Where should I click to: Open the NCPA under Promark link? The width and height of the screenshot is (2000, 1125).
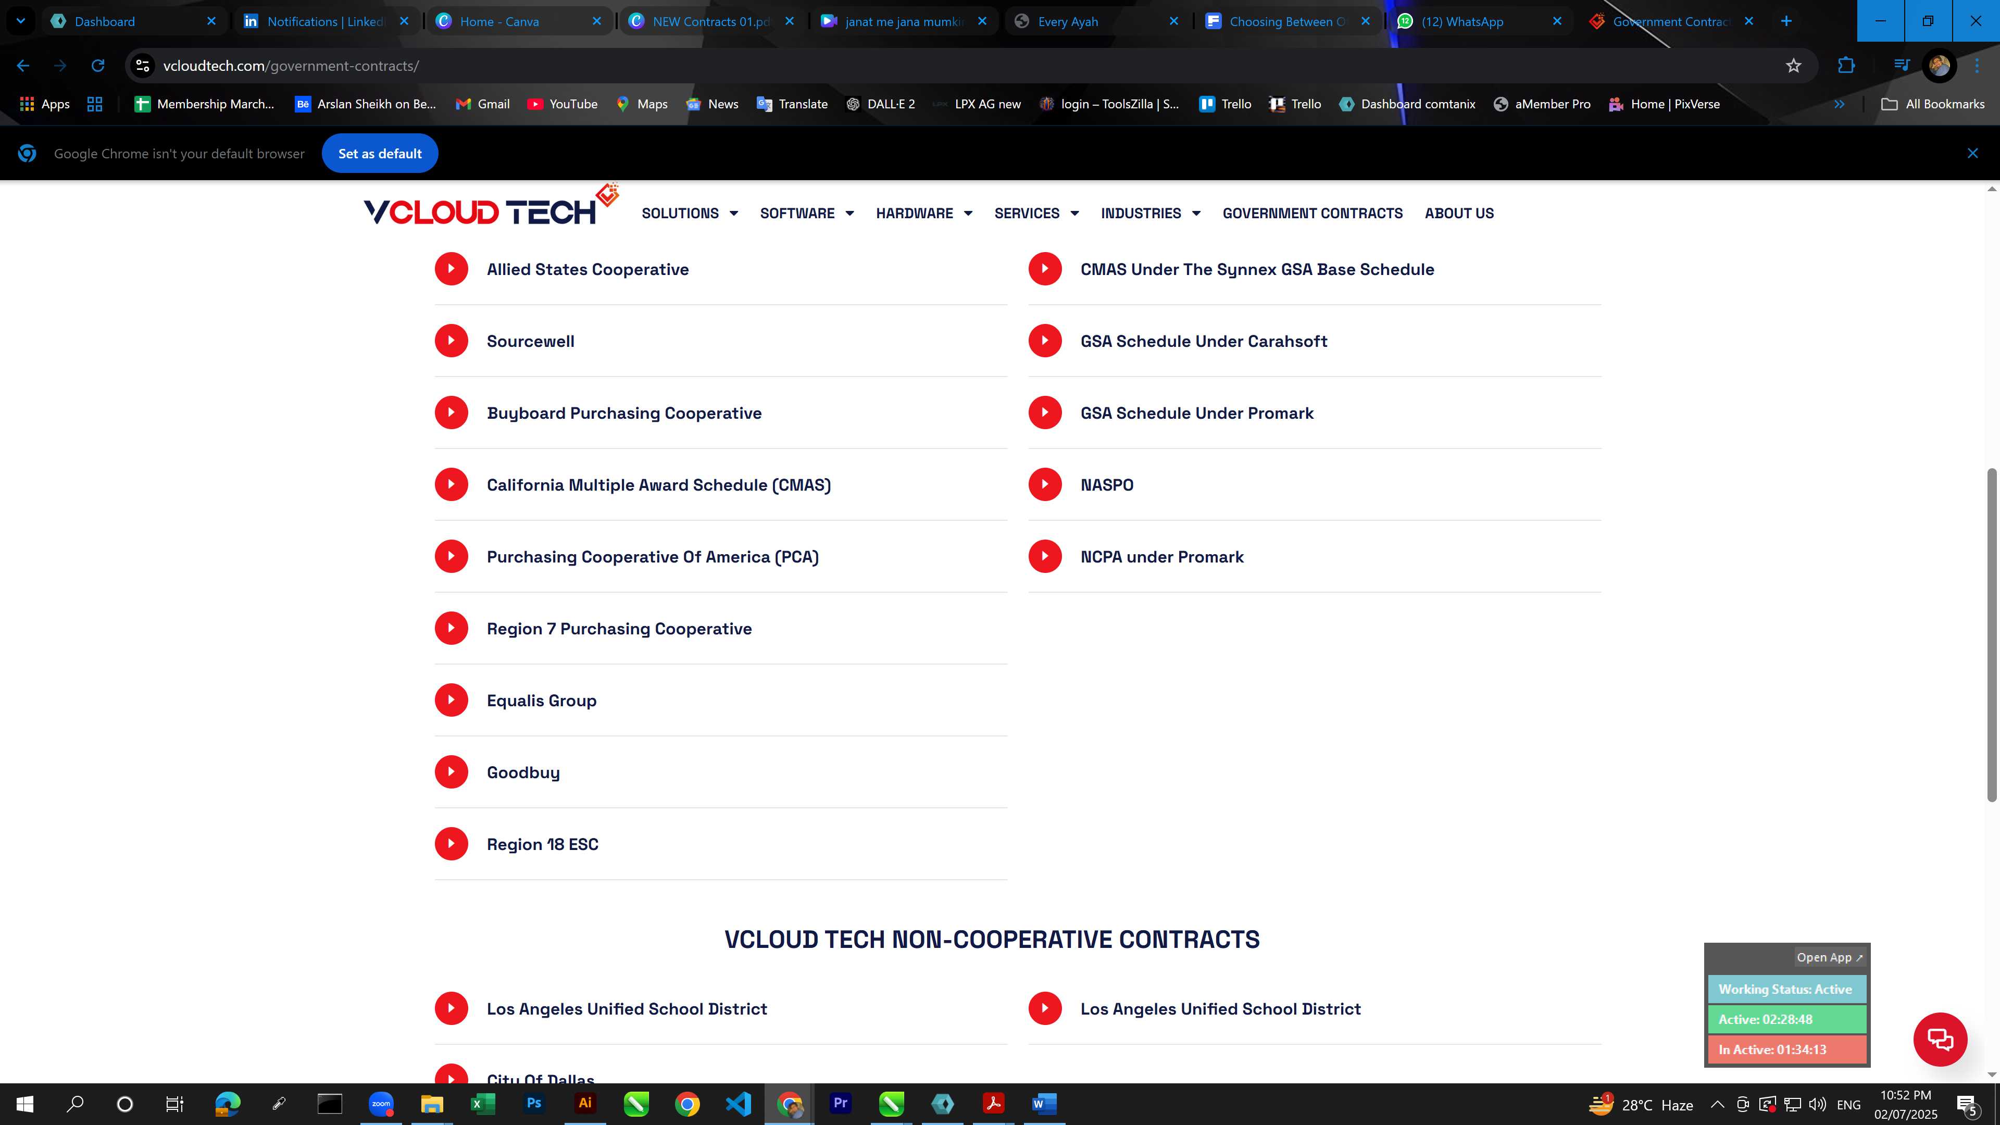1161,557
